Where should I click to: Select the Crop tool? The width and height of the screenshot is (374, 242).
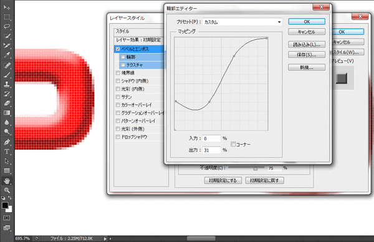(7, 46)
